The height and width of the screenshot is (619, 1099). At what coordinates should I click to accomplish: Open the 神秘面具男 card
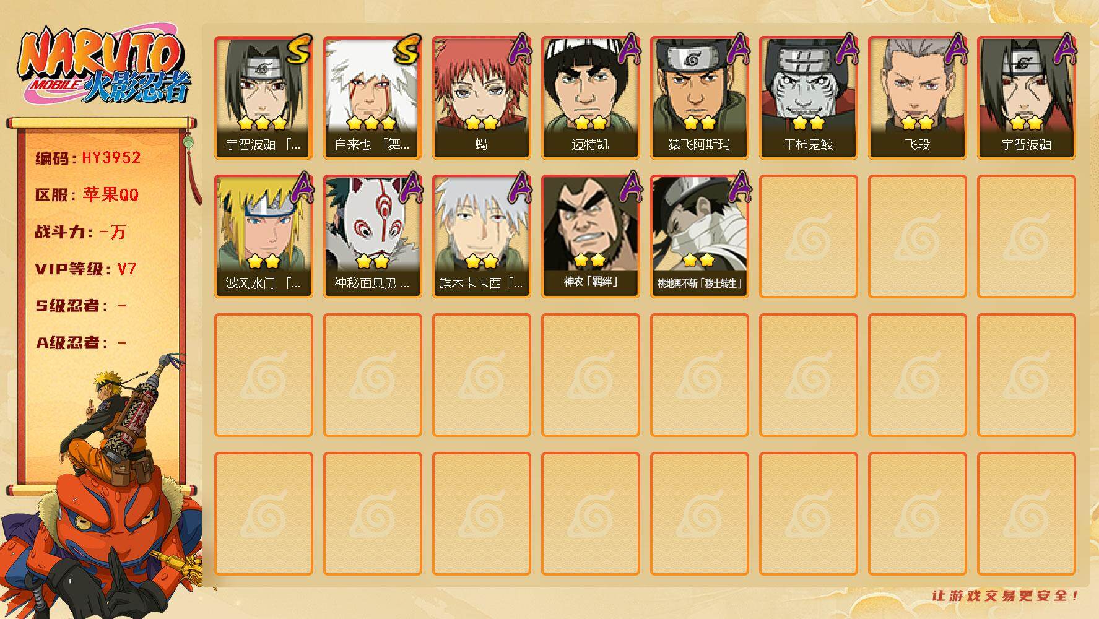tap(372, 236)
